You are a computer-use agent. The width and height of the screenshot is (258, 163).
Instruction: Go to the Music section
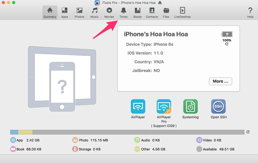[94, 13]
